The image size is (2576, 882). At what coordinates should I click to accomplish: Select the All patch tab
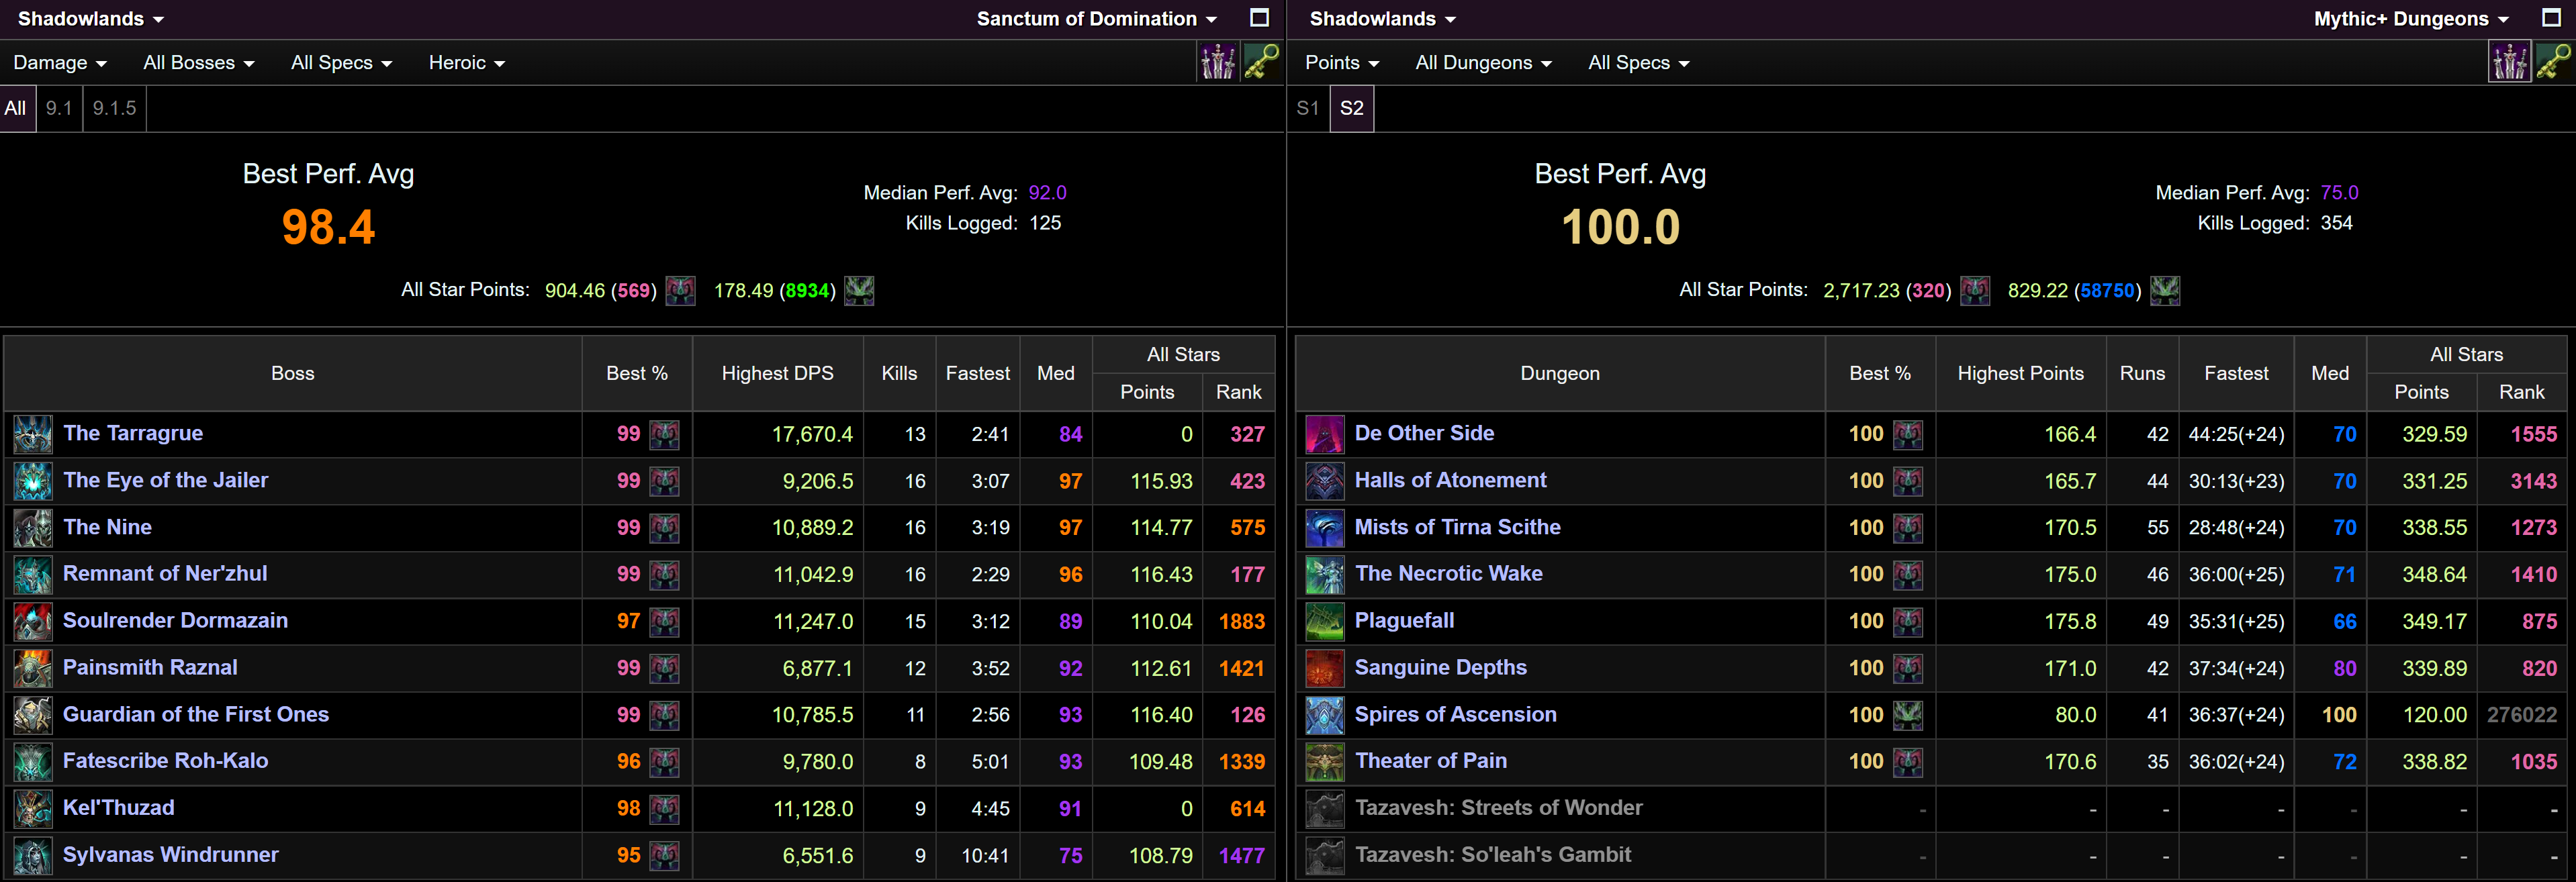tap(17, 109)
